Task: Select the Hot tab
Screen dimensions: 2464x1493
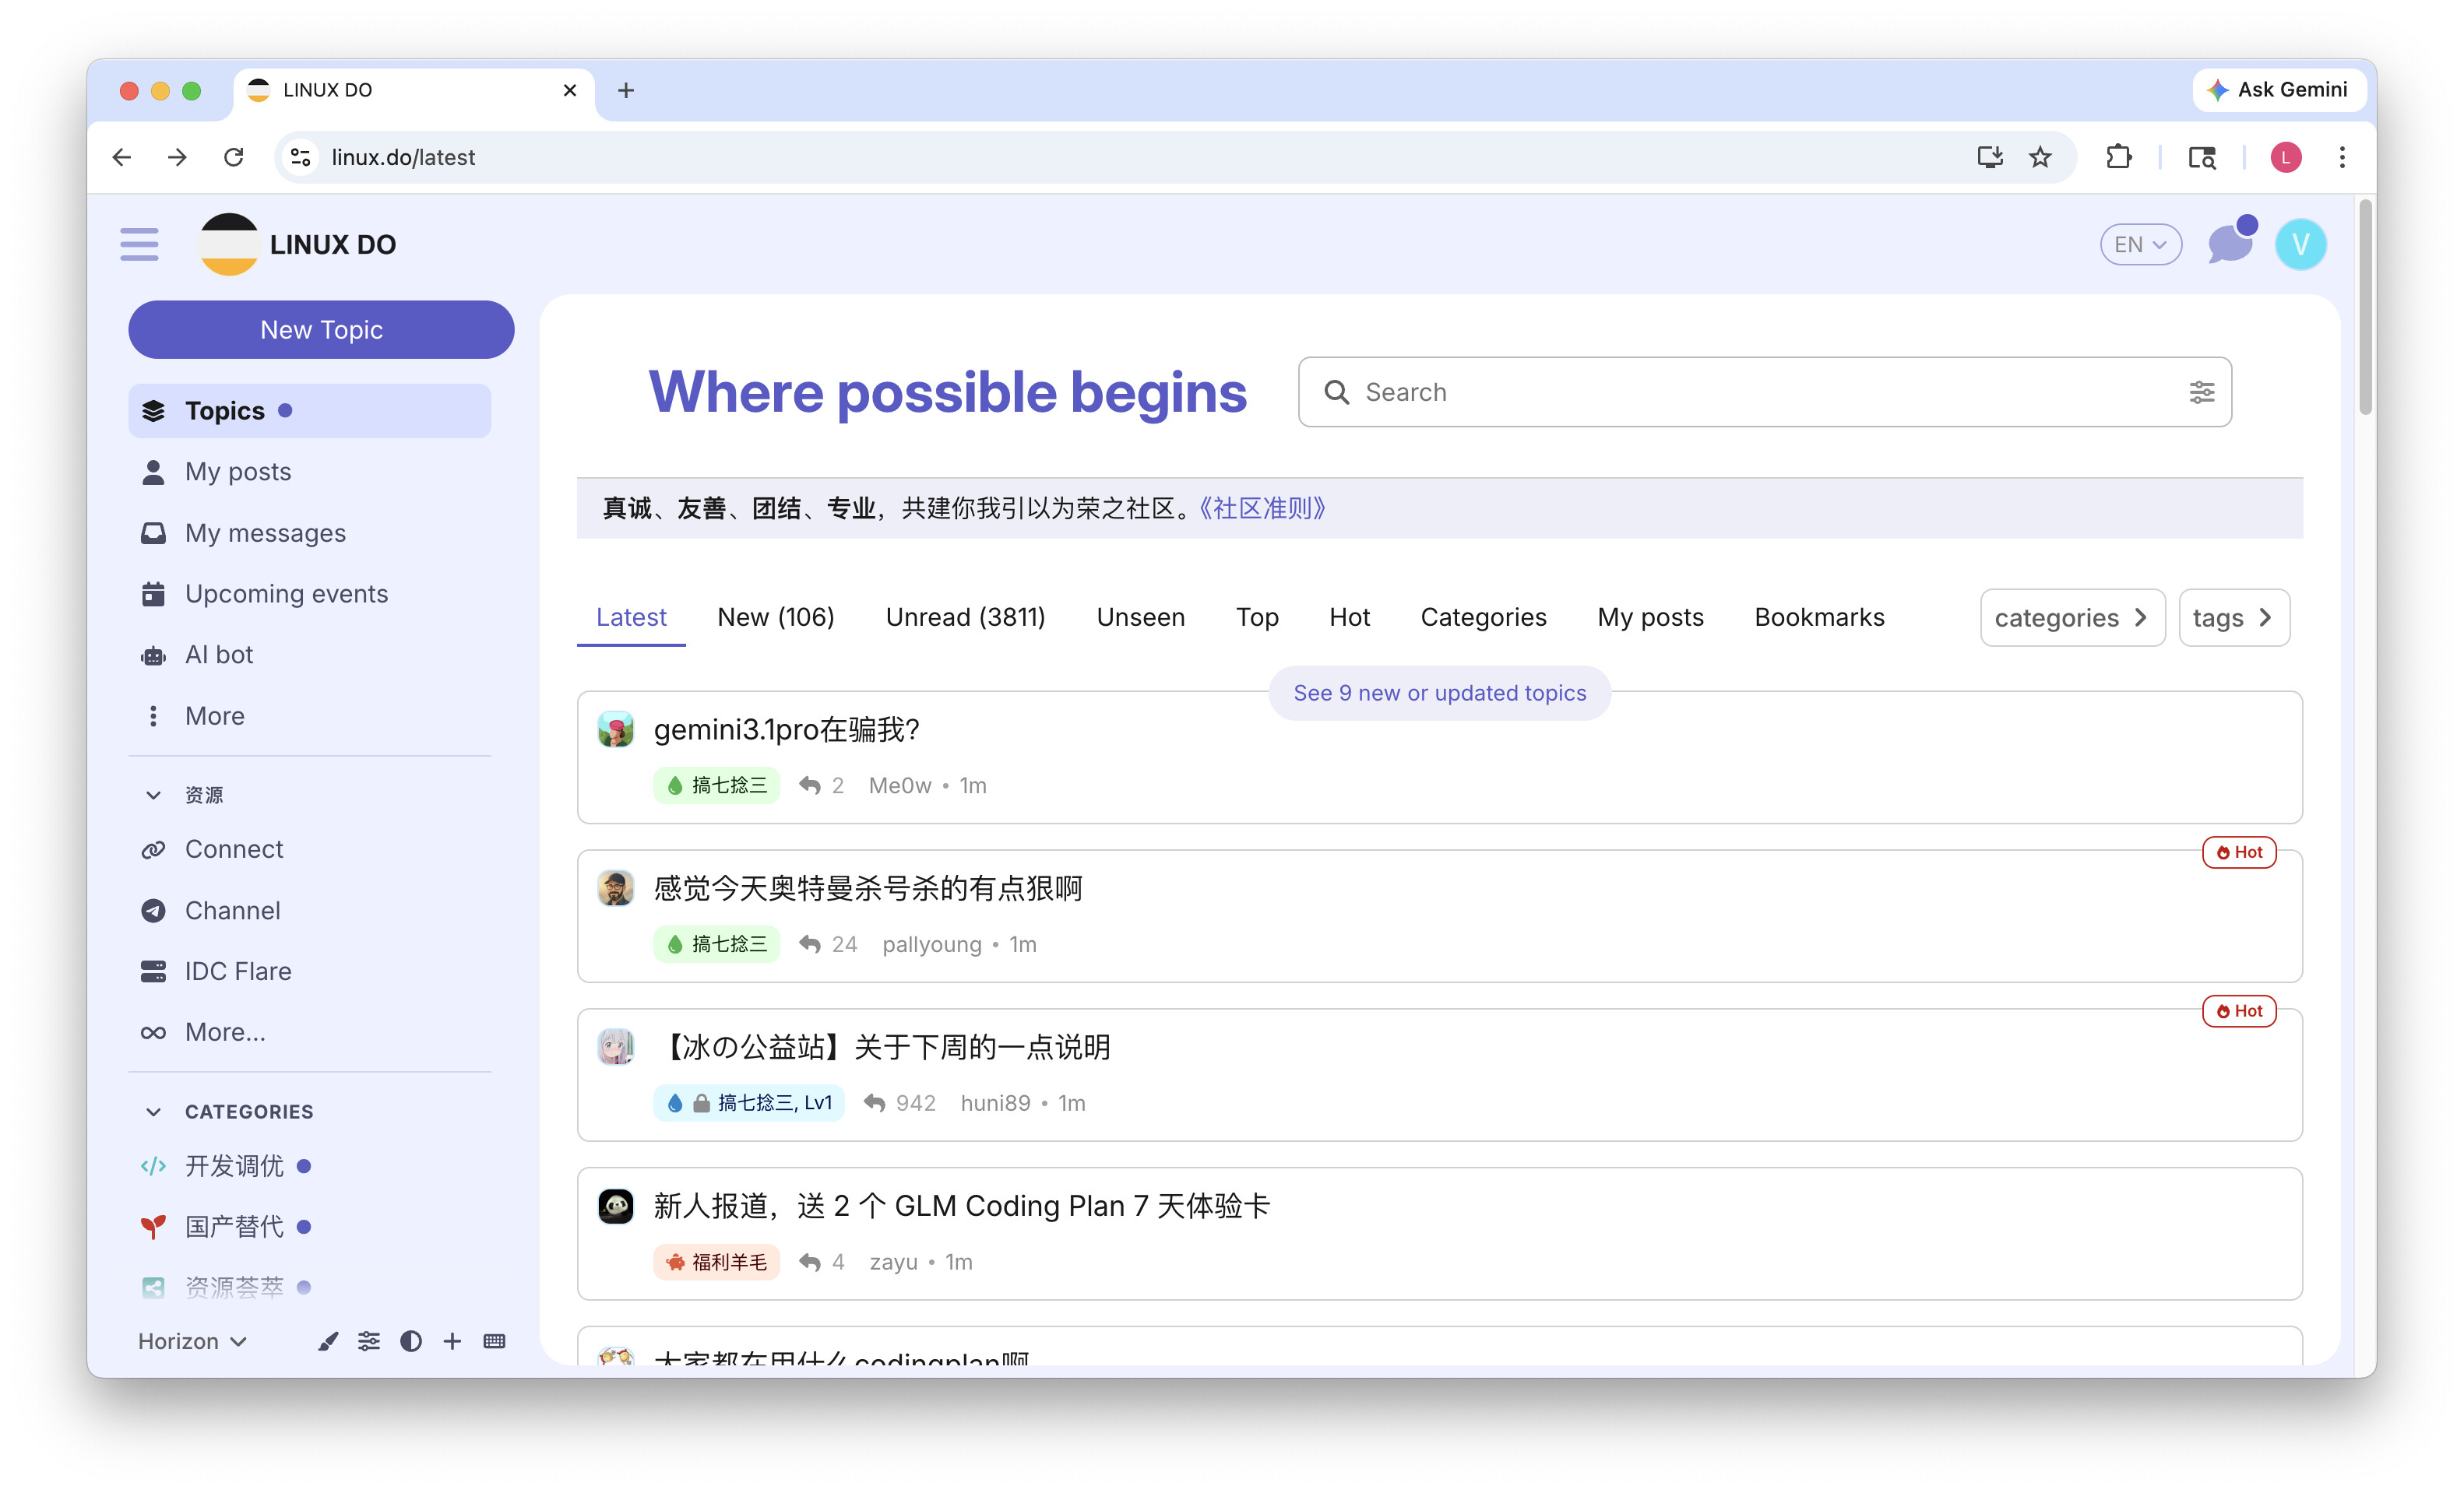Action: (x=1349, y=617)
